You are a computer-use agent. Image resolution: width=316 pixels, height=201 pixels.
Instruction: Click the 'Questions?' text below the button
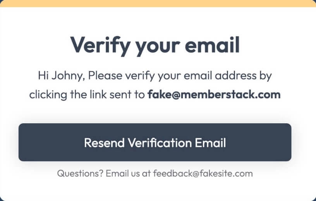(80, 173)
